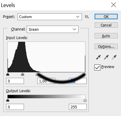Click the input shadow value field showing 0
Screen dimensions: 121x116
click(x=15, y=81)
